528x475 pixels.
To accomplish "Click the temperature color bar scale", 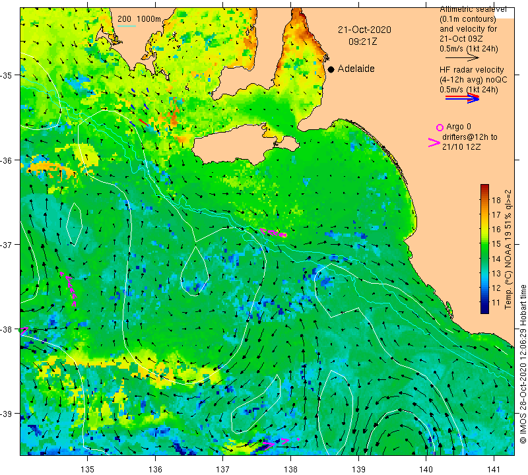I will point(484,249).
